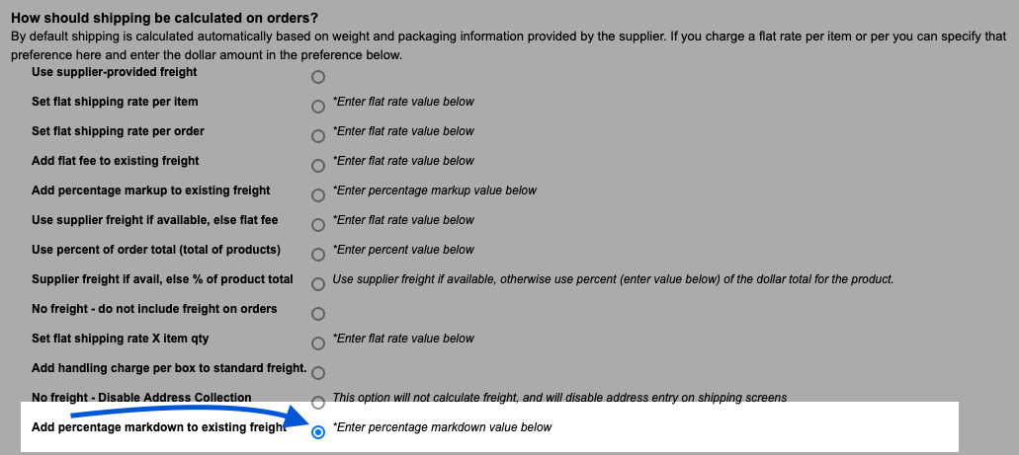Click the 'Enter percentage markdown value below' note
The image size is (1019, 455).
click(442, 427)
